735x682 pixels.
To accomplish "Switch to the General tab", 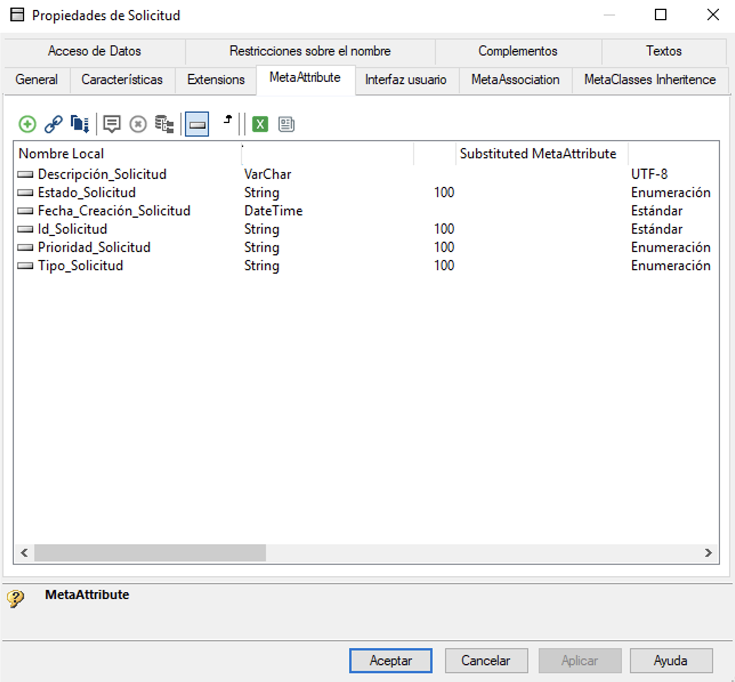I will pyautogui.click(x=37, y=79).
